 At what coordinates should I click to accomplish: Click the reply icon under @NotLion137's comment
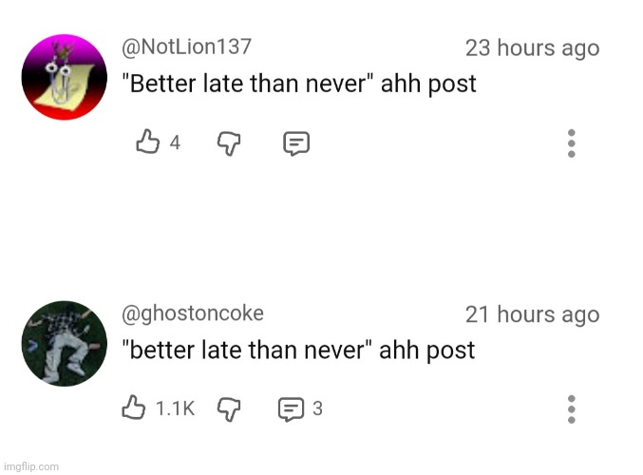296,143
